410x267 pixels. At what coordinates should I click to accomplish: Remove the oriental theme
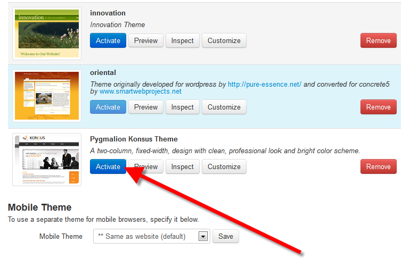coord(379,107)
